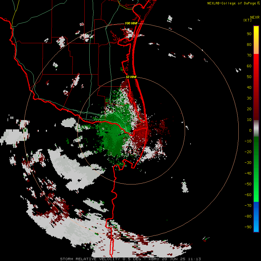The height and width of the screenshot is (261, 261).
Task: Click the [KT] units label
Action: click(x=248, y=20)
